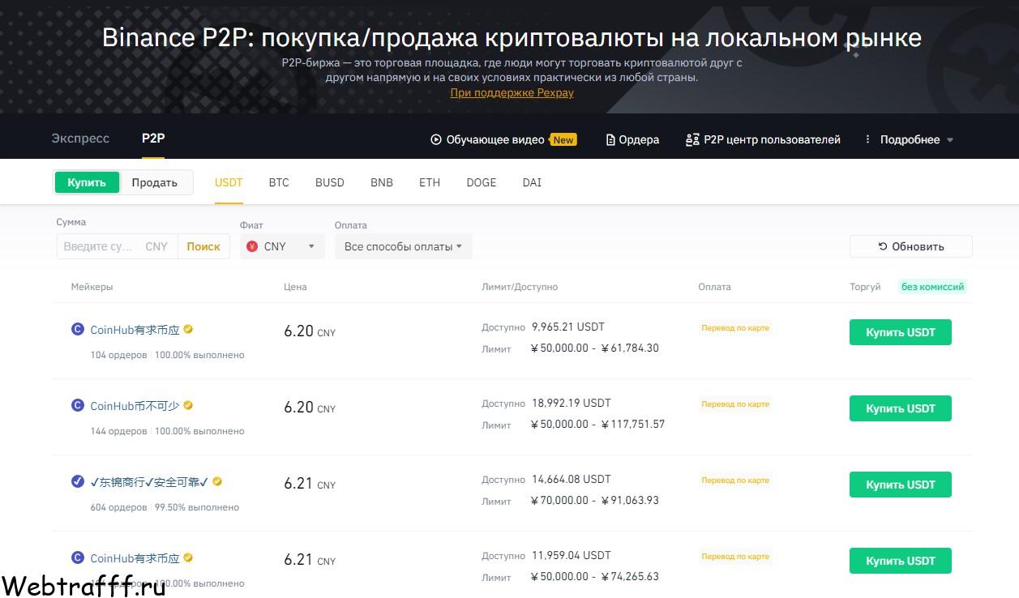Select the ETH coin tab
The image size is (1019, 598).
point(430,182)
